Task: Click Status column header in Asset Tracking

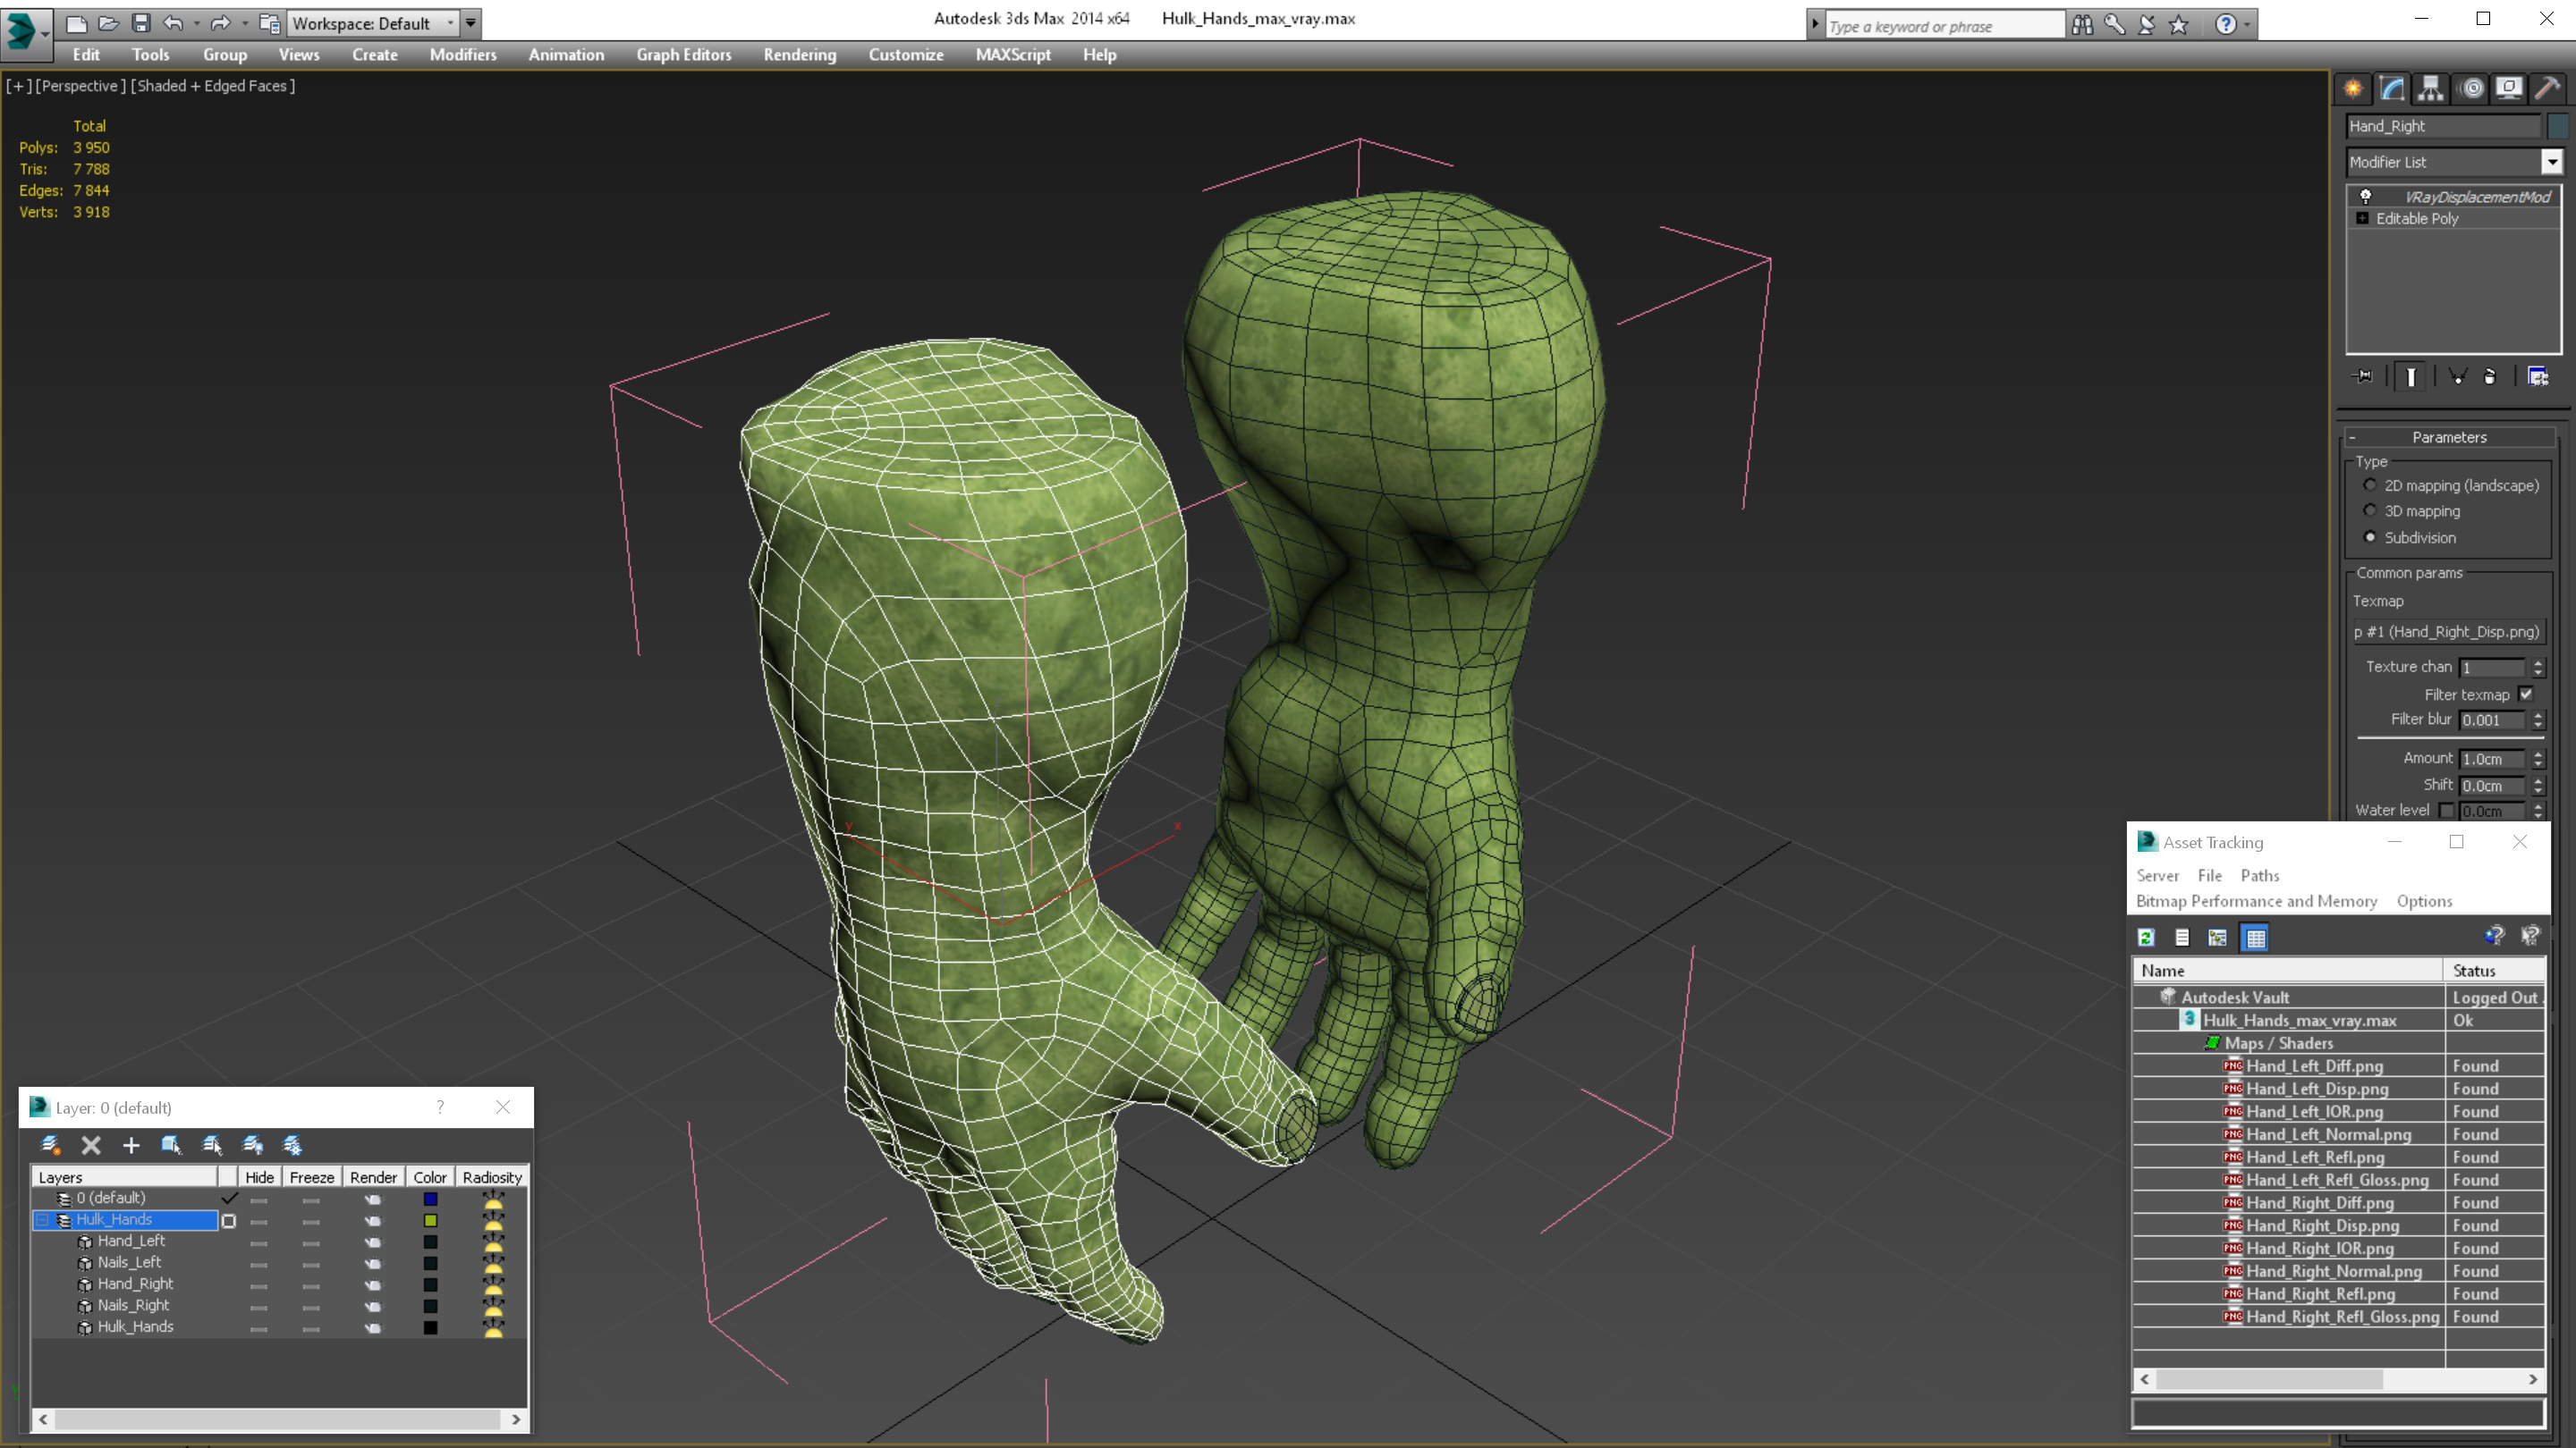Action: point(2494,971)
